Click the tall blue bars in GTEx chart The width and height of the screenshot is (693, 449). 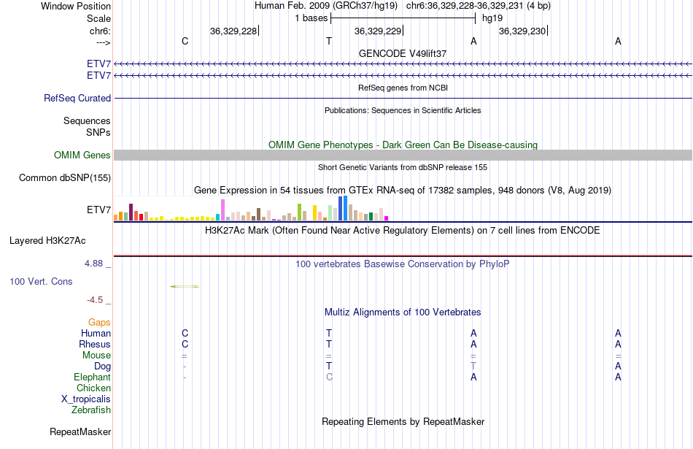[343, 208]
